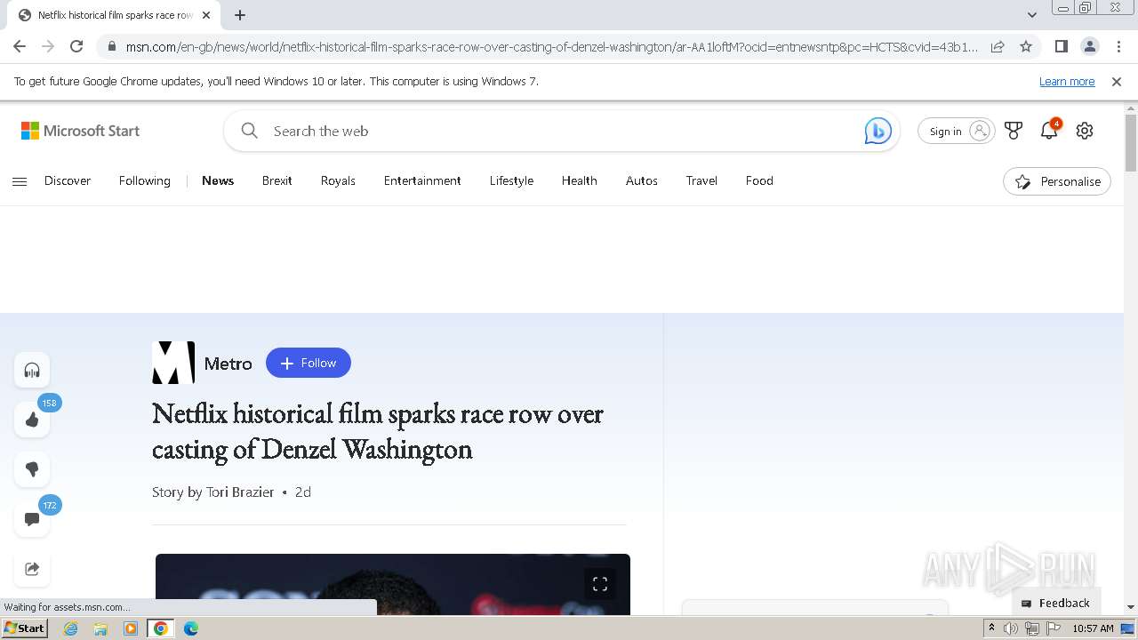
Task: Follow the Metro publisher
Action: (309, 363)
